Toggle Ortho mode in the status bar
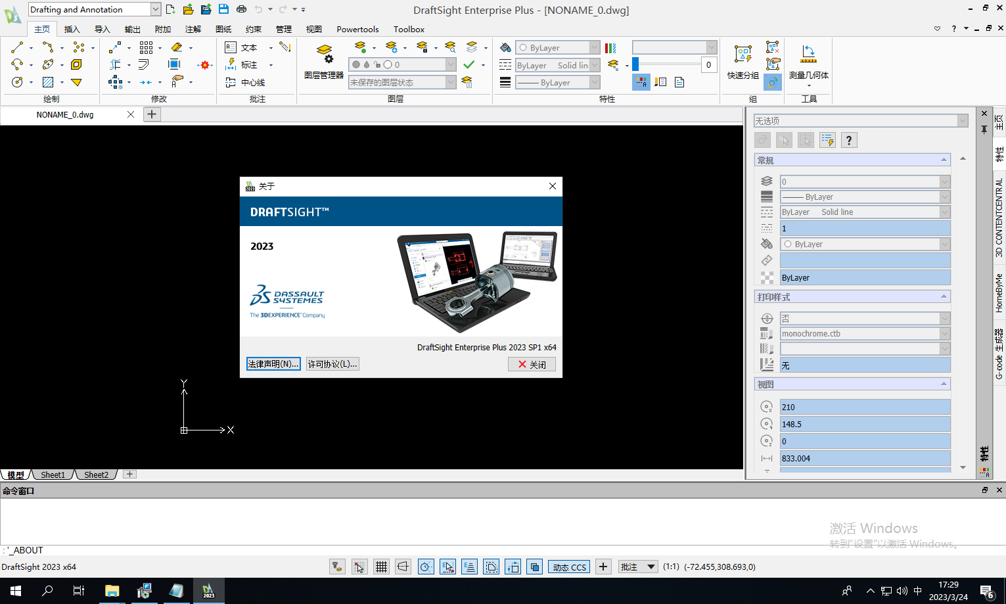 403,567
